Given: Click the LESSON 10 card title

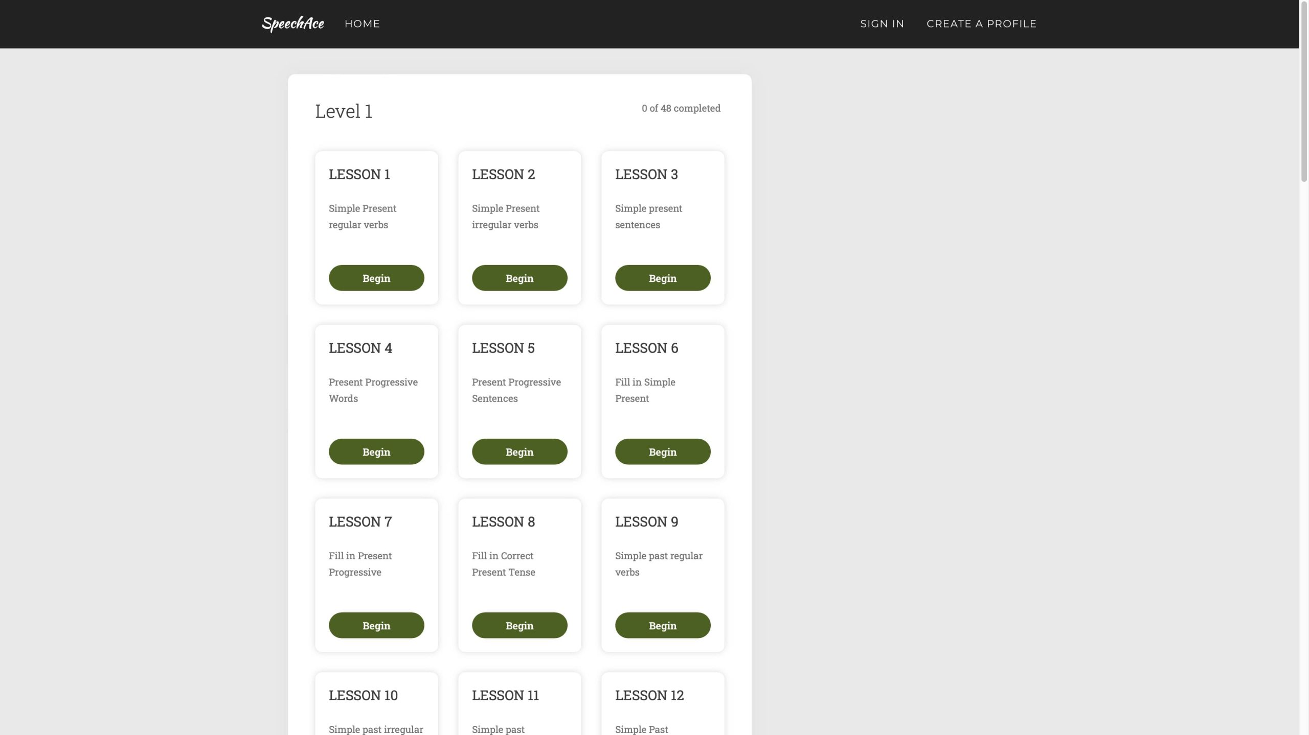Looking at the screenshot, I should click(363, 695).
